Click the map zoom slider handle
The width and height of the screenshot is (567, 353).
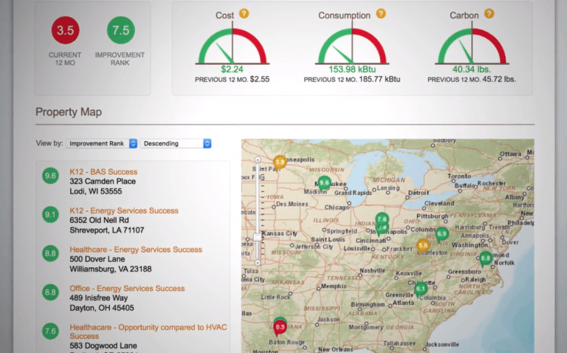coord(258,237)
